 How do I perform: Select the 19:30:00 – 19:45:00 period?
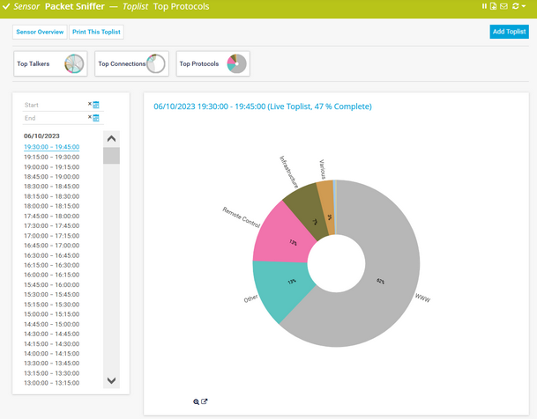pos(52,147)
